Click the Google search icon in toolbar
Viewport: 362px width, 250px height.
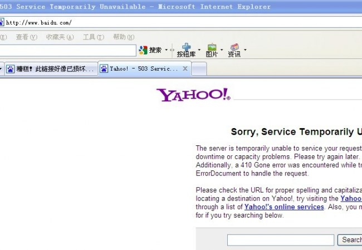pyautogui.click(x=143, y=50)
